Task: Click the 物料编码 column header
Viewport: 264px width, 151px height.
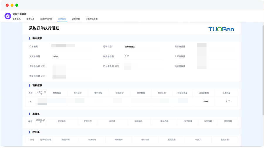Action: pos(57,93)
